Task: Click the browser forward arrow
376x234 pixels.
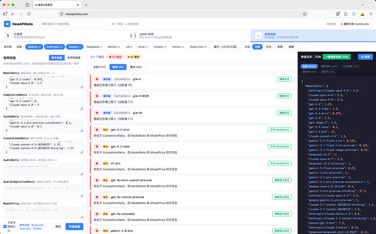Action: click(21, 14)
